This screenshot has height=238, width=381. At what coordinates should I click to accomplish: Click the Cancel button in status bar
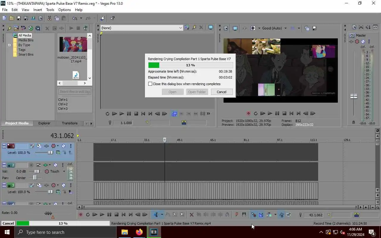pyautogui.click(x=8, y=223)
